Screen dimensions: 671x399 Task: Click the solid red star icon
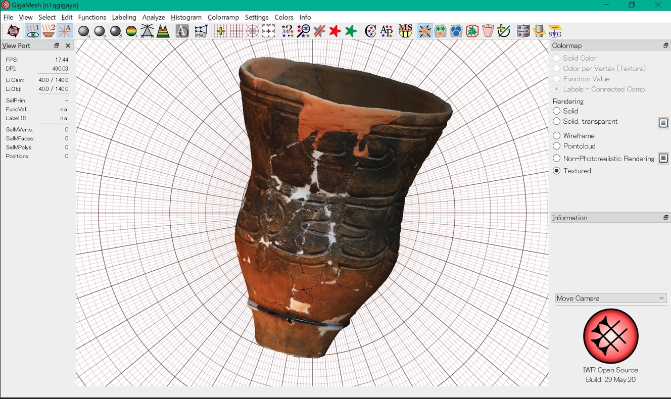(335, 31)
